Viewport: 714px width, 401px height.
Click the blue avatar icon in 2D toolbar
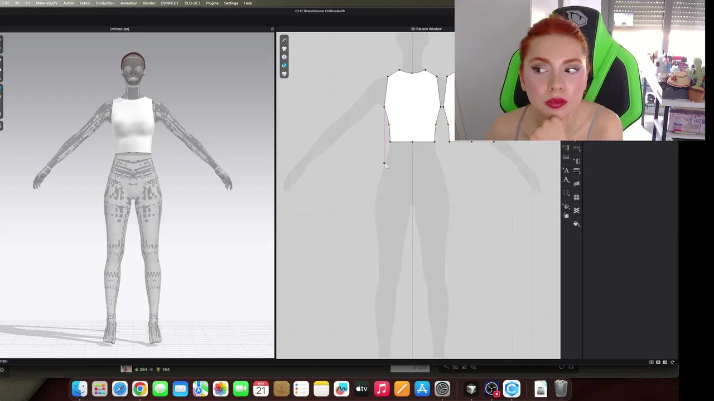tap(284, 57)
